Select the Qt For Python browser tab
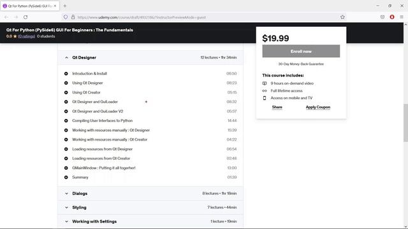The height and width of the screenshot is (229, 408). pos(30,6)
